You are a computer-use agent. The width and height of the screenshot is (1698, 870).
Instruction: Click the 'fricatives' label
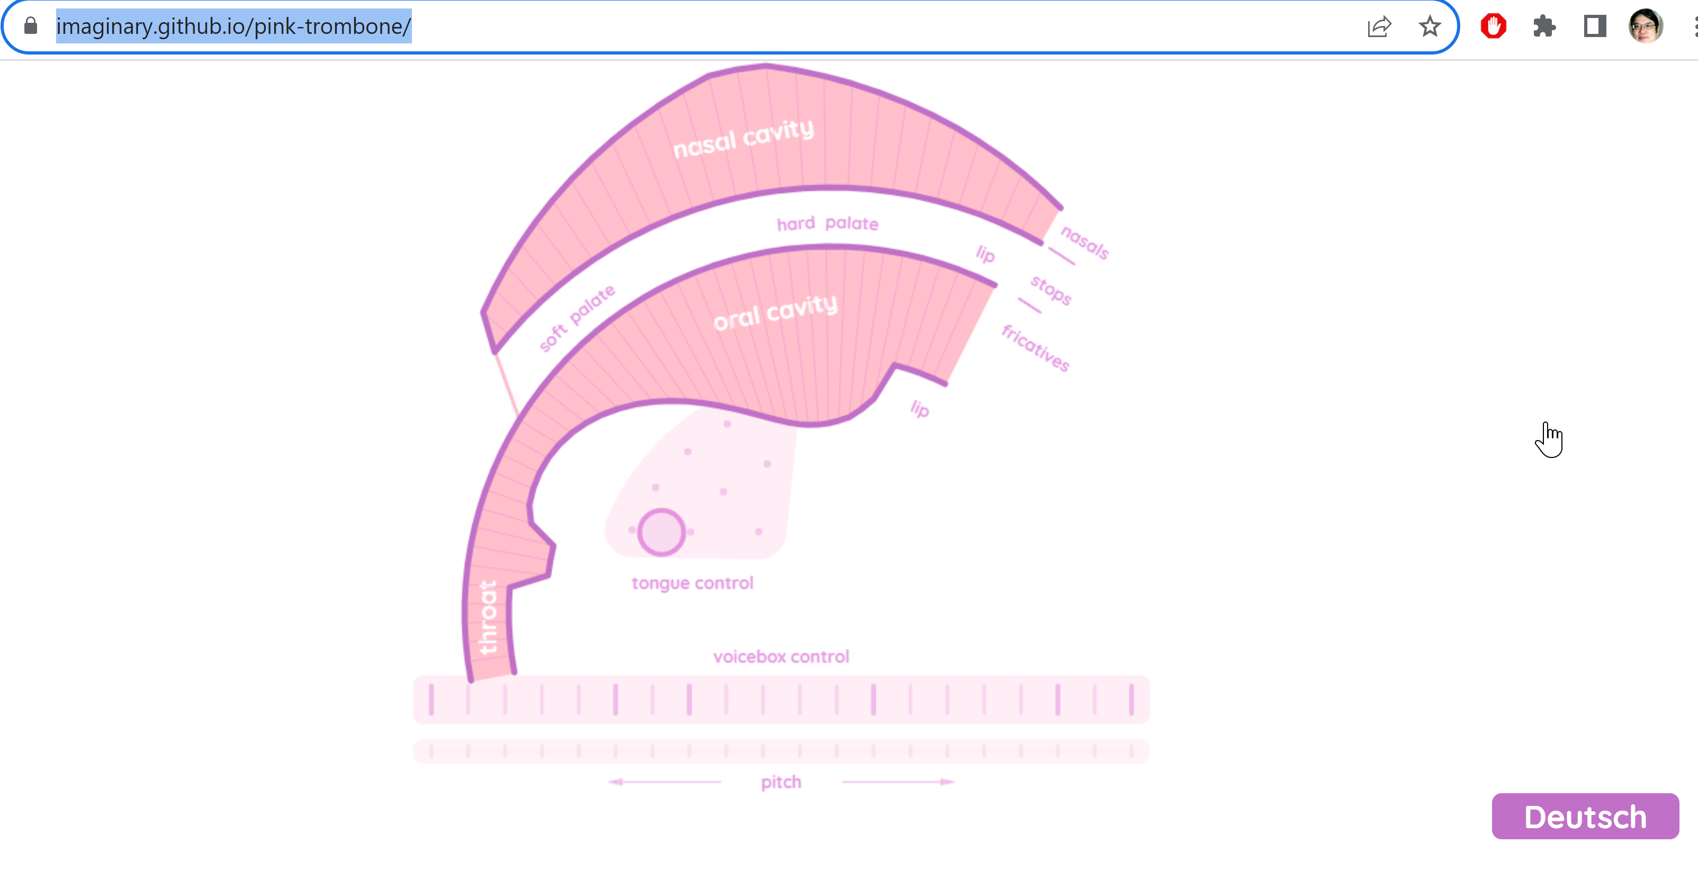tap(1035, 348)
